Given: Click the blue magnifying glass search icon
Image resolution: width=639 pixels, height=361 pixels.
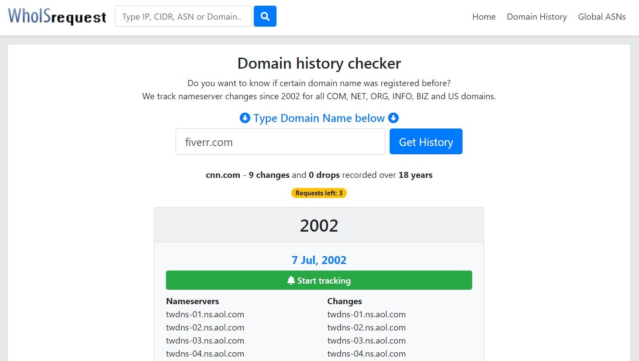Looking at the screenshot, I should 265,16.
